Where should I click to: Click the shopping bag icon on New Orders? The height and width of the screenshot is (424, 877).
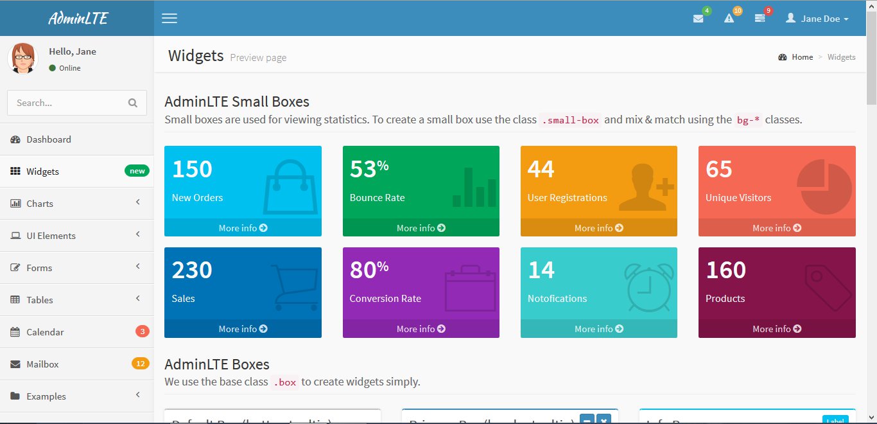(290, 186)
